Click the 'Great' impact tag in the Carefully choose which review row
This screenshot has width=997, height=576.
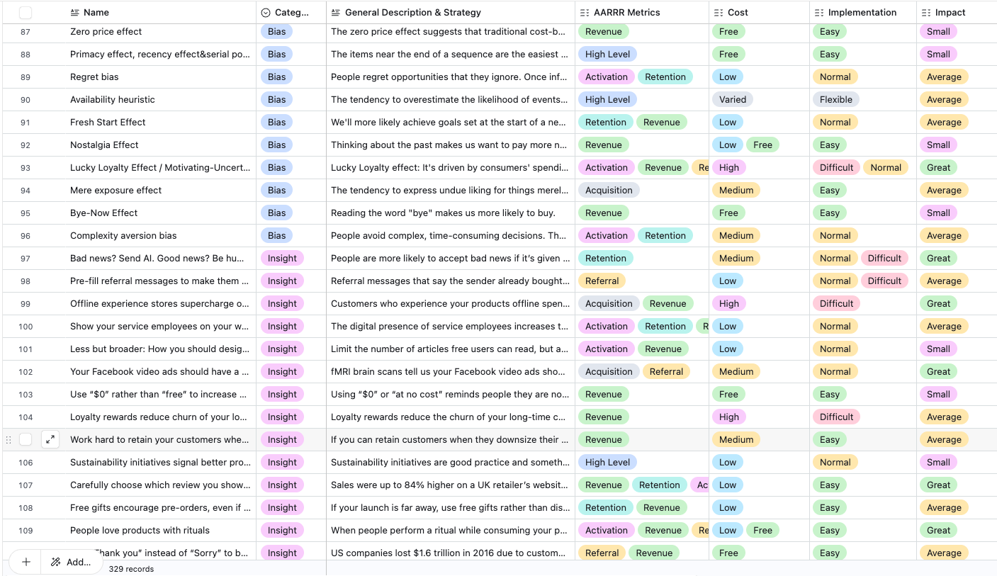click(938, 485)
